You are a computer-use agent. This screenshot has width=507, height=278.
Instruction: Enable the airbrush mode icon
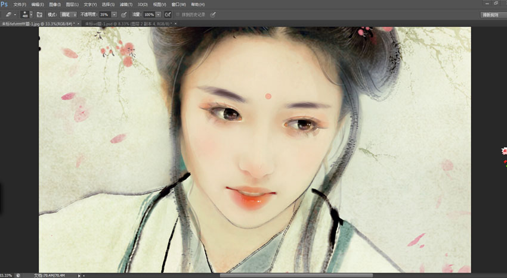click(x=168, y=14)
